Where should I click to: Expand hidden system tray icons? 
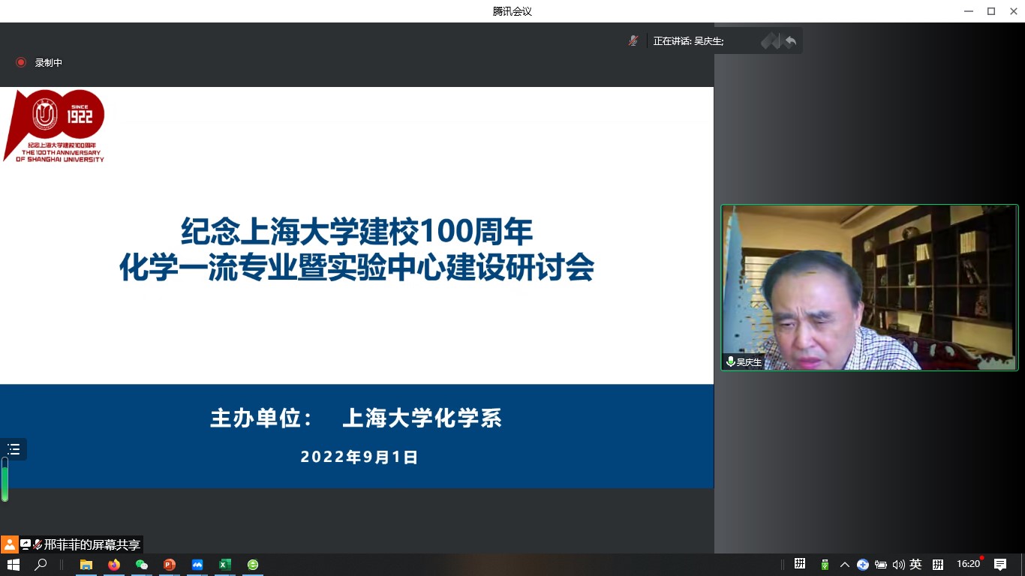pos(845,565)
